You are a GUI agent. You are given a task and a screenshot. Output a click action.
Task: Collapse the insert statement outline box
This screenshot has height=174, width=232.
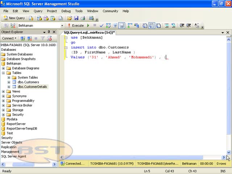click(66, 47)
